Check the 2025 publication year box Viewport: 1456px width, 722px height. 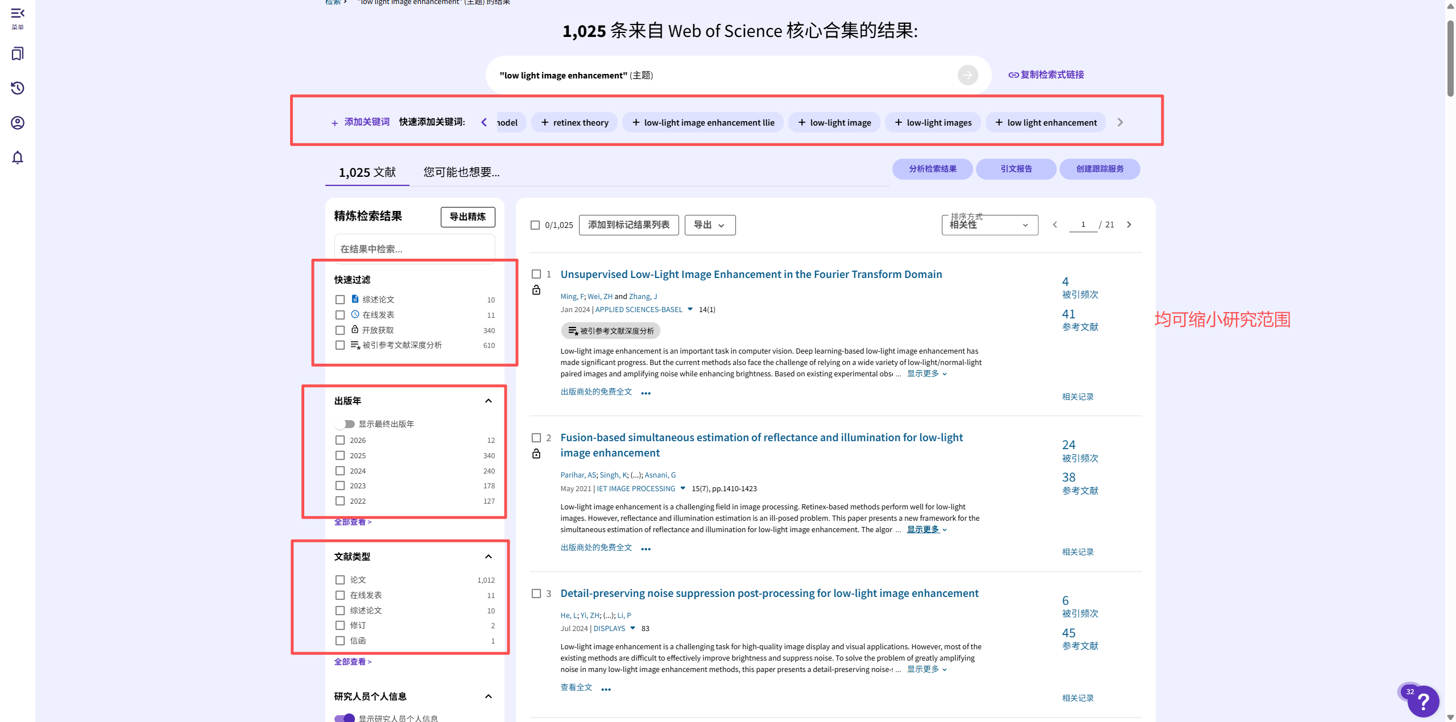click(340, 456)
